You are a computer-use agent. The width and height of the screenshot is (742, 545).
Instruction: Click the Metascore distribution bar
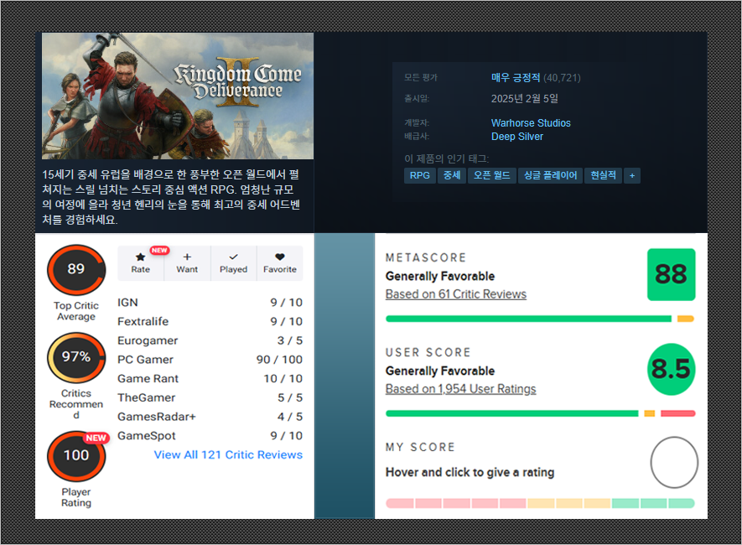pos(540,319)
